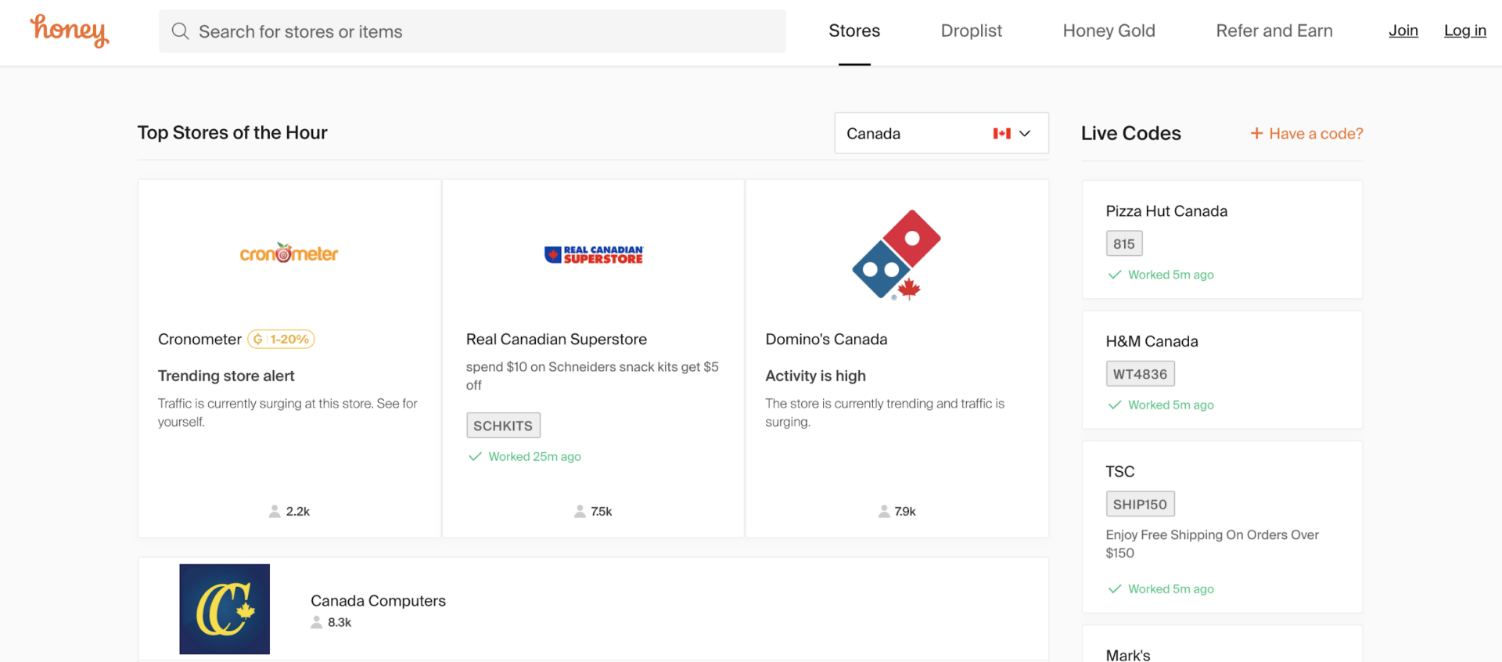Click the country dropdown chevron arrow
Viewport: 1502px width, 662px height.
click(1025, 133)
